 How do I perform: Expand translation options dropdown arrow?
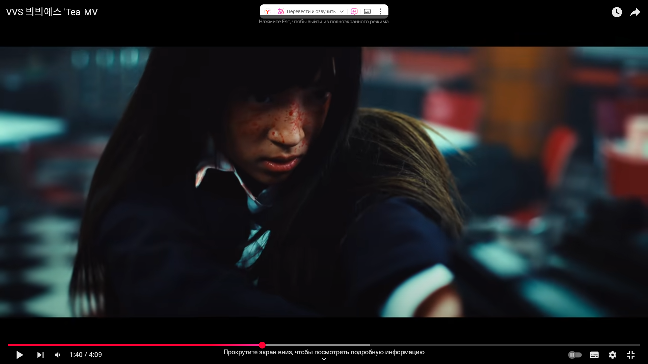coord(342,11)
